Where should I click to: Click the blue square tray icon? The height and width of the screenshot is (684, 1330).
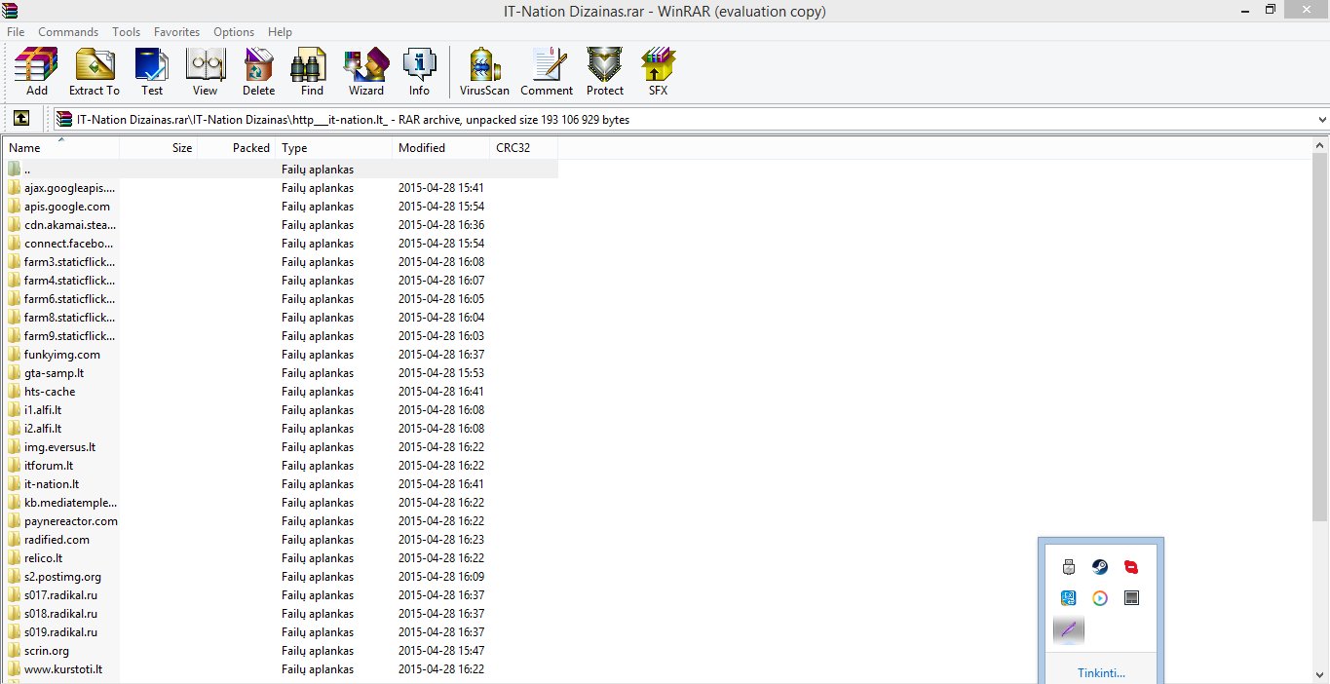(x=1069, y=598)
